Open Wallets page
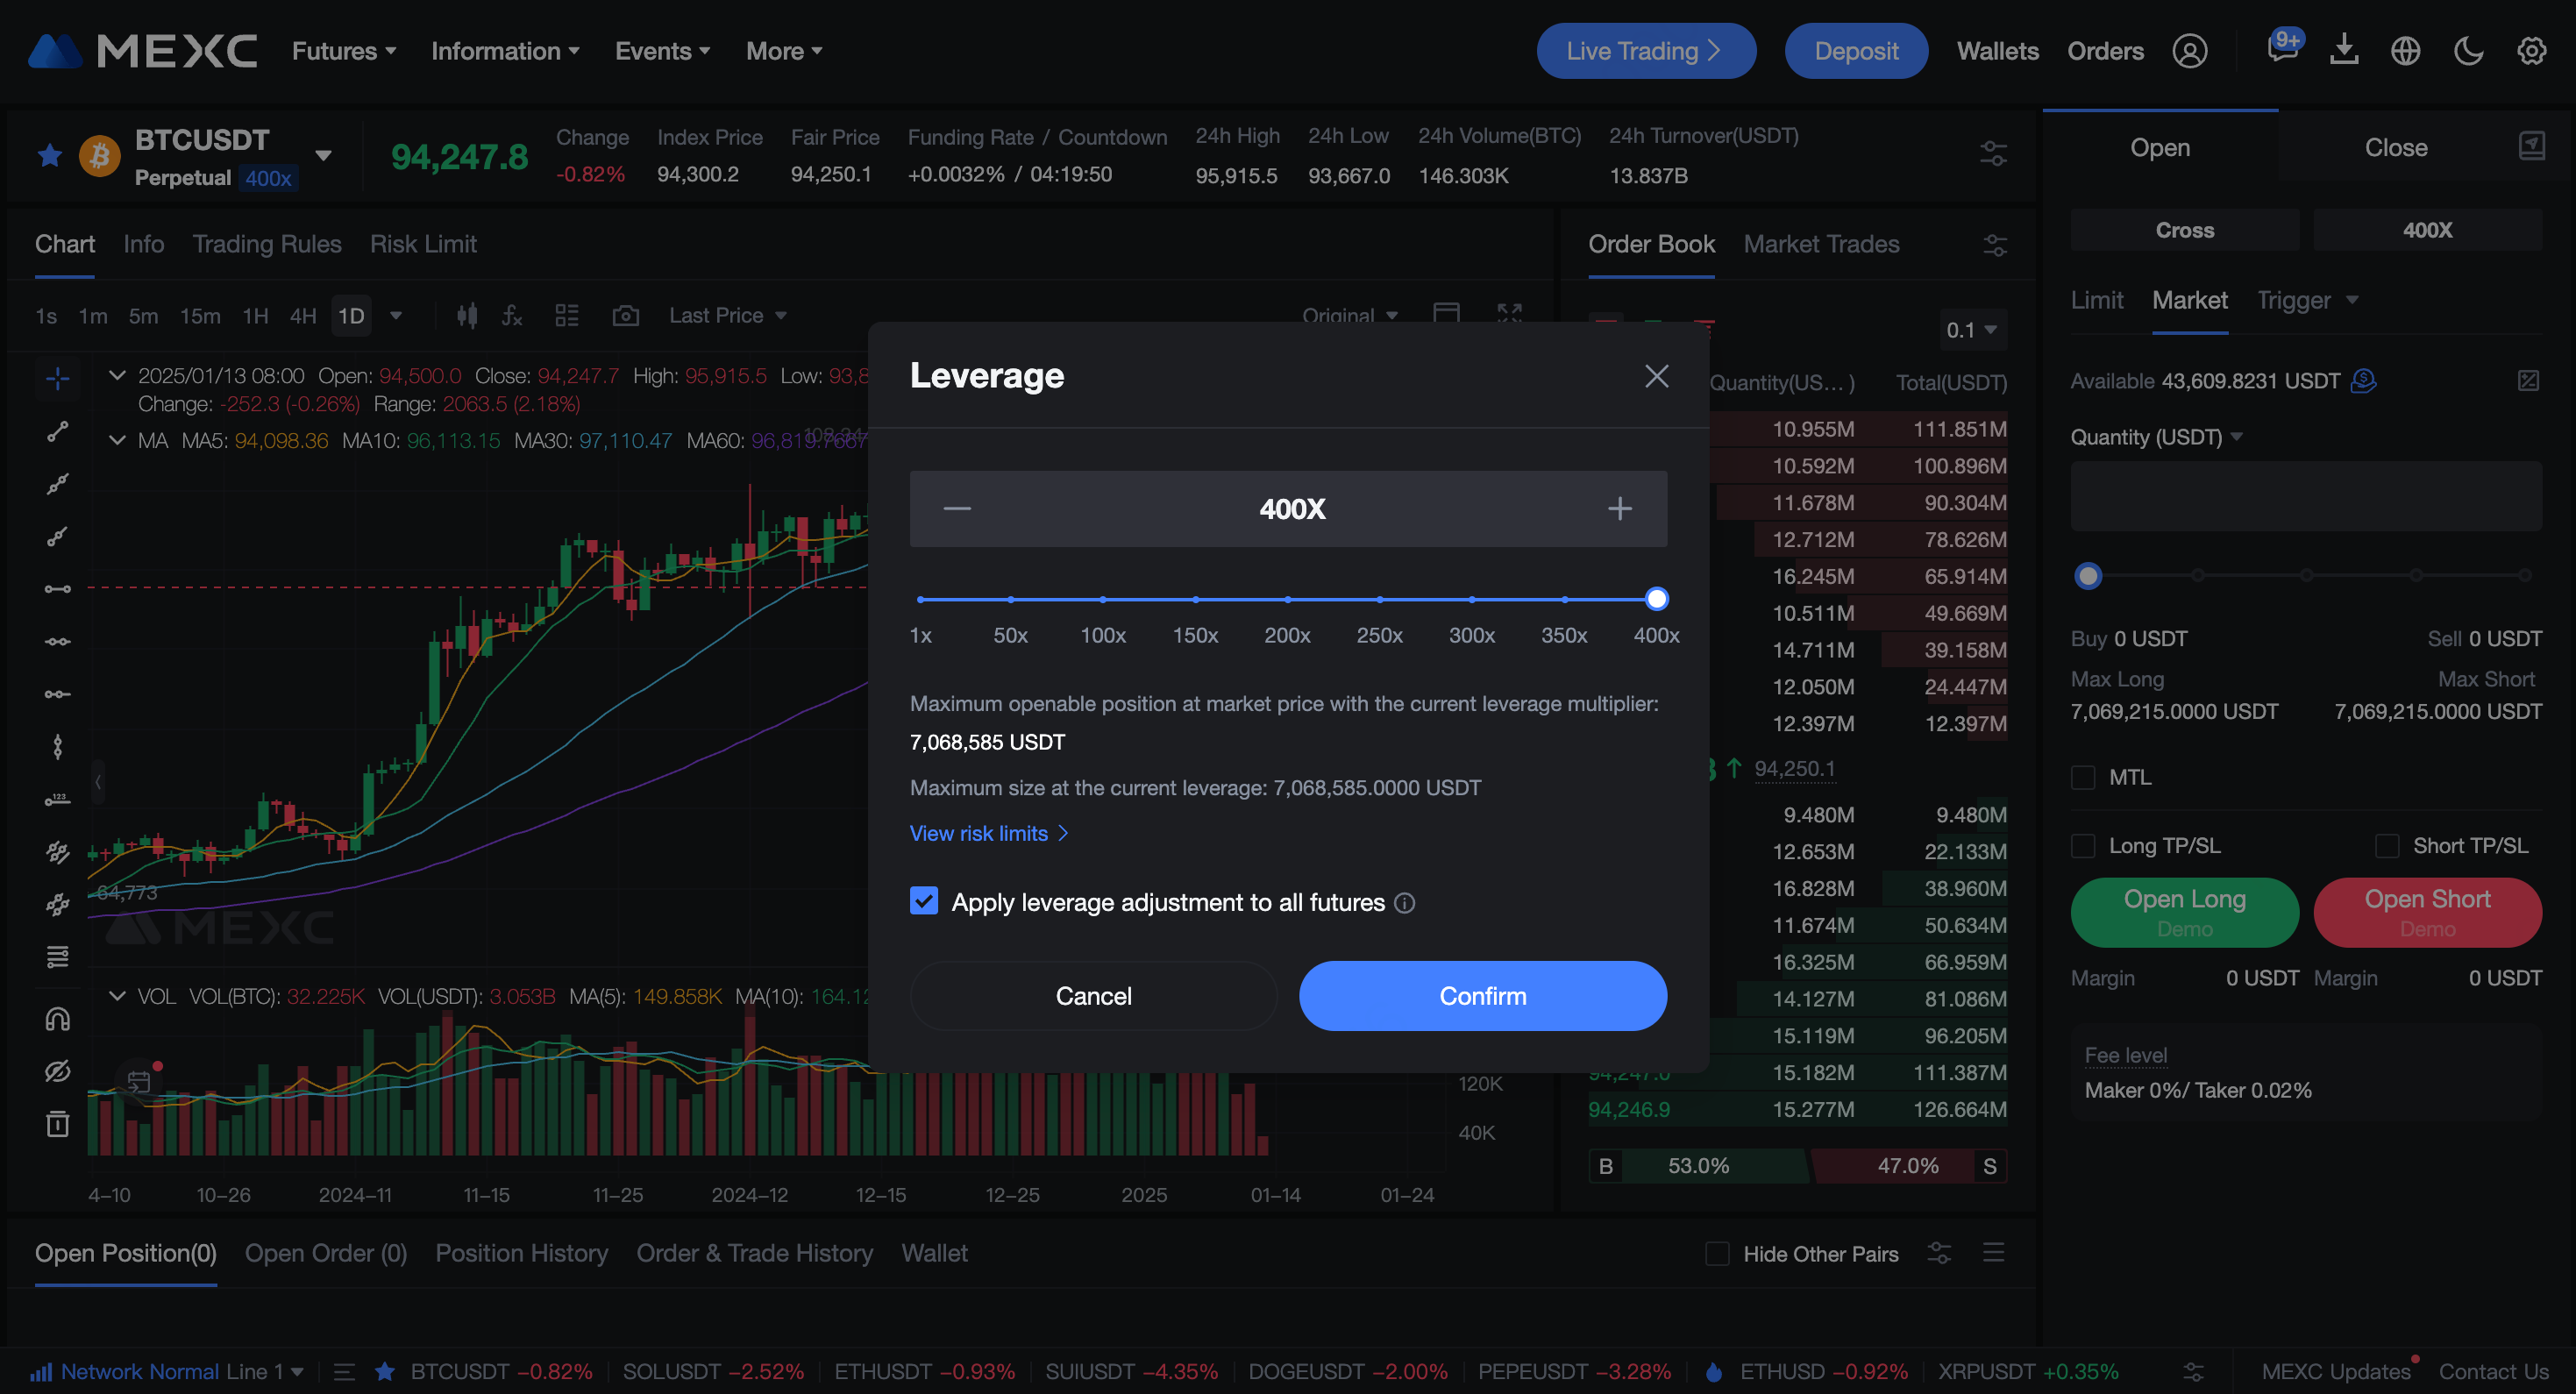This screenshot has height=1394, width=2576. tap(1997, 51)
